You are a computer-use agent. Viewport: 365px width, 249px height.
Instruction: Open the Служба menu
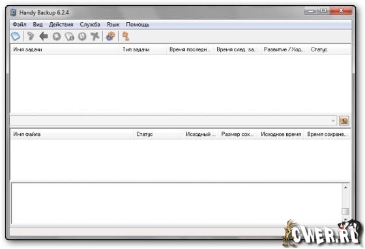(x=90, y=25)
